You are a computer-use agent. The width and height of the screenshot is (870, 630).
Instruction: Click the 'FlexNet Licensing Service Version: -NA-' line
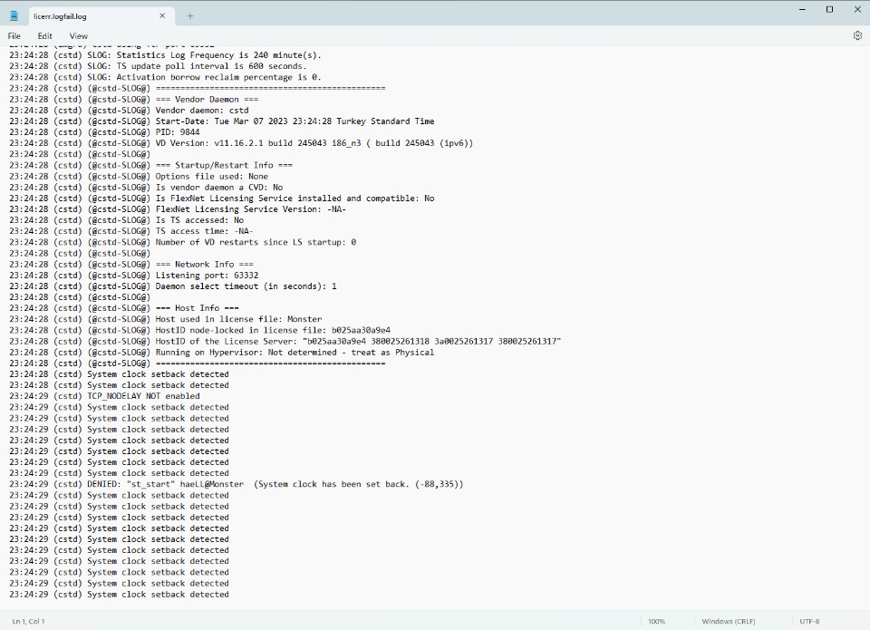(178, 209)
